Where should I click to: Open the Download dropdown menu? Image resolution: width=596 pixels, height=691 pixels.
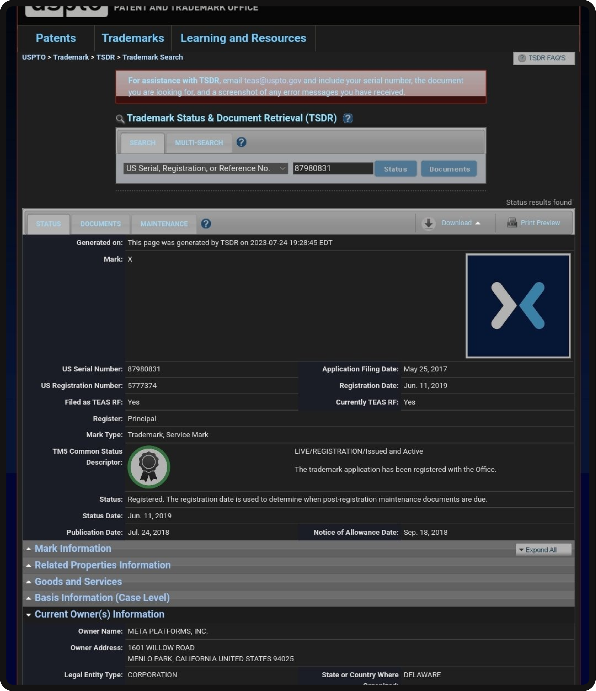[461, 223]
